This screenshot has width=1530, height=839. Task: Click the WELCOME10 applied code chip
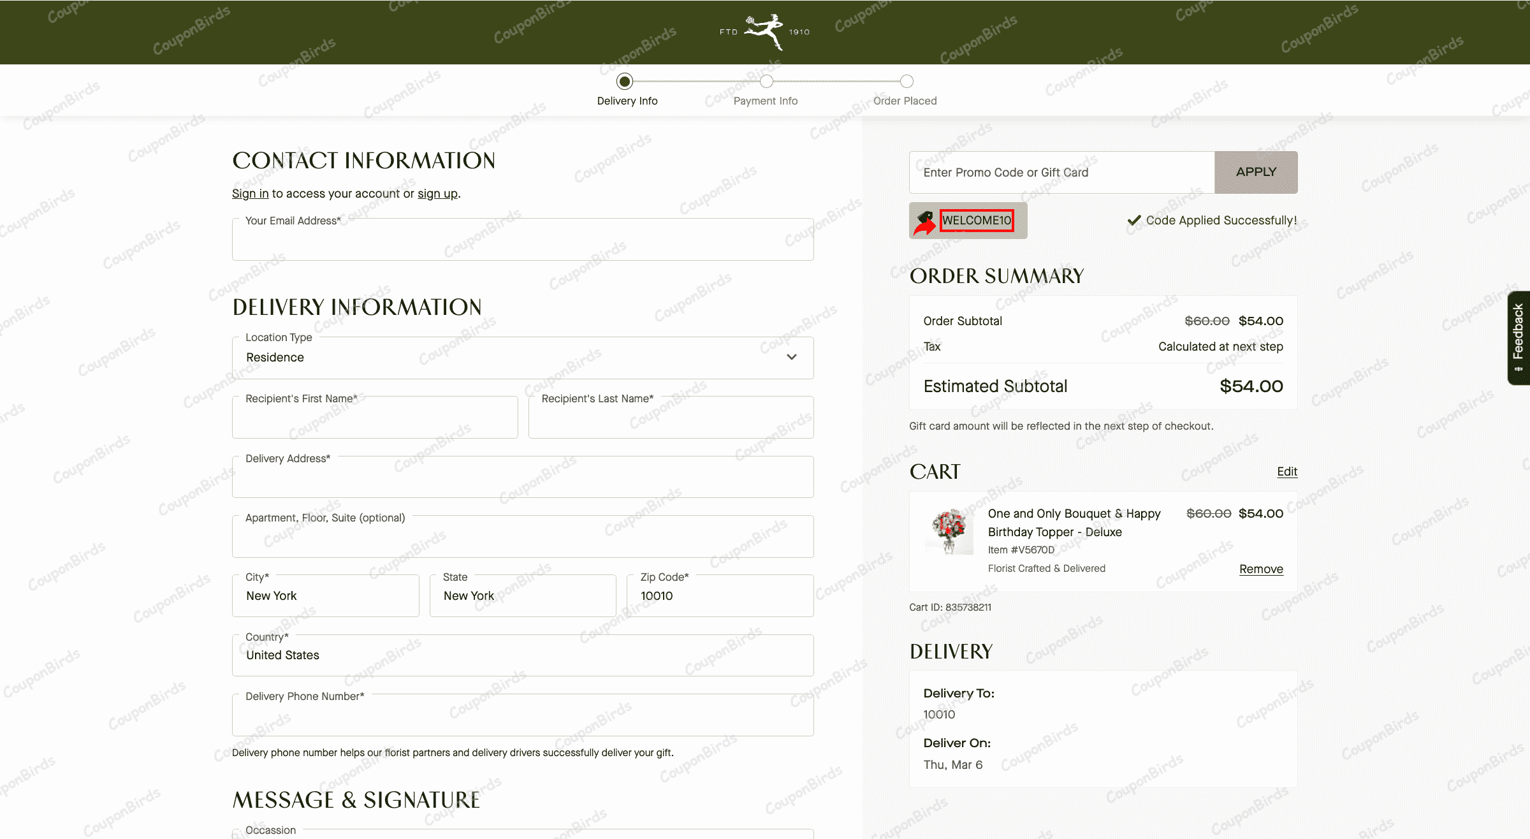click(968, 221)
